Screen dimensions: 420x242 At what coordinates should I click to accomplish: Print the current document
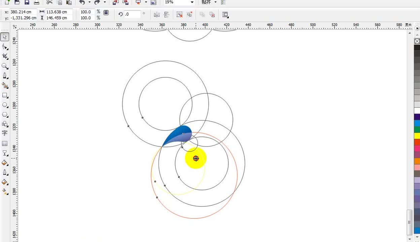36,2
